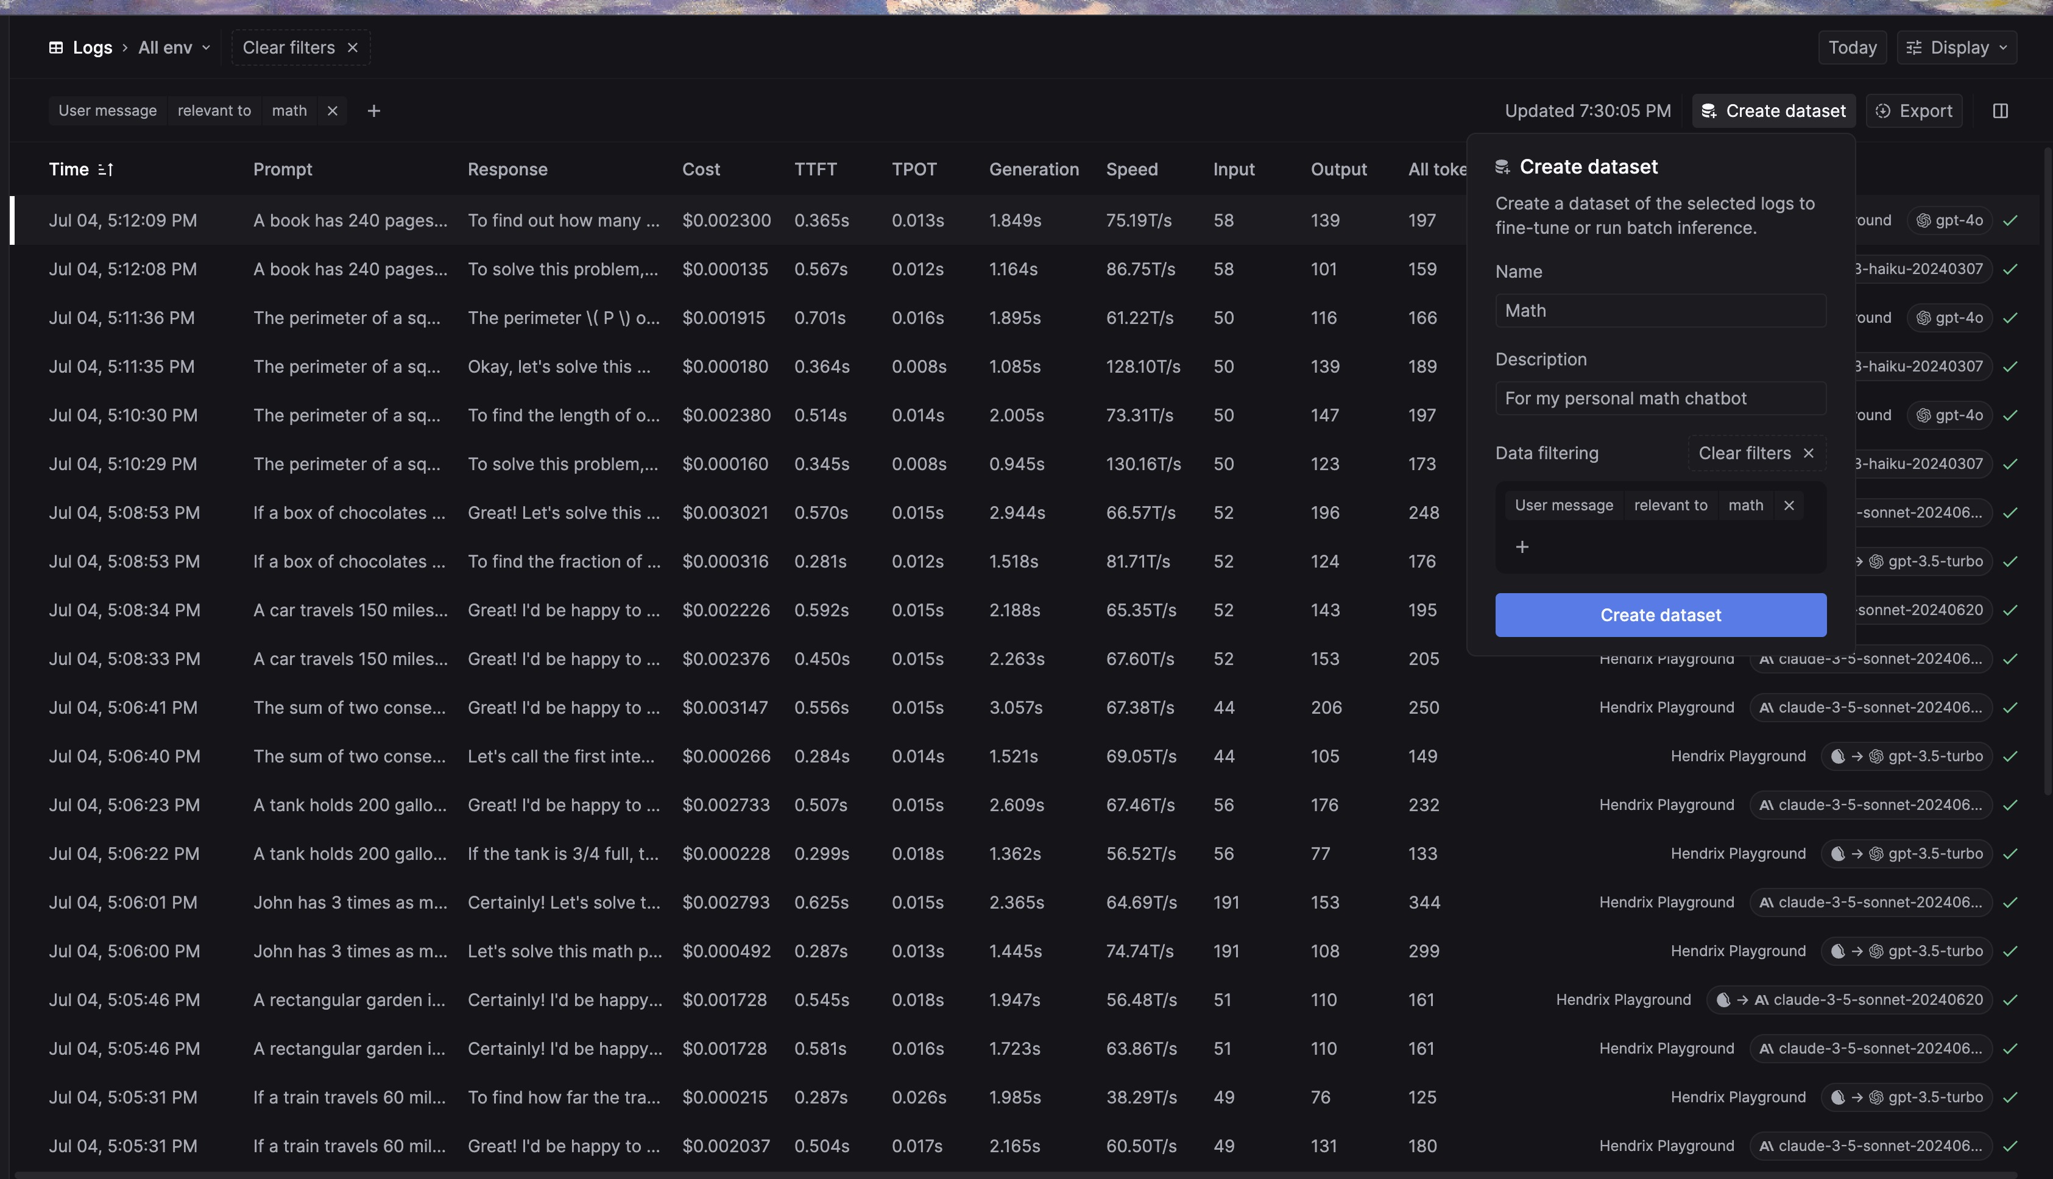Image resolution: width=2053 pixels, height=1179 pixels.
Task: Add a filter inside Data filtering box
Action: (x=1522, y=547)
